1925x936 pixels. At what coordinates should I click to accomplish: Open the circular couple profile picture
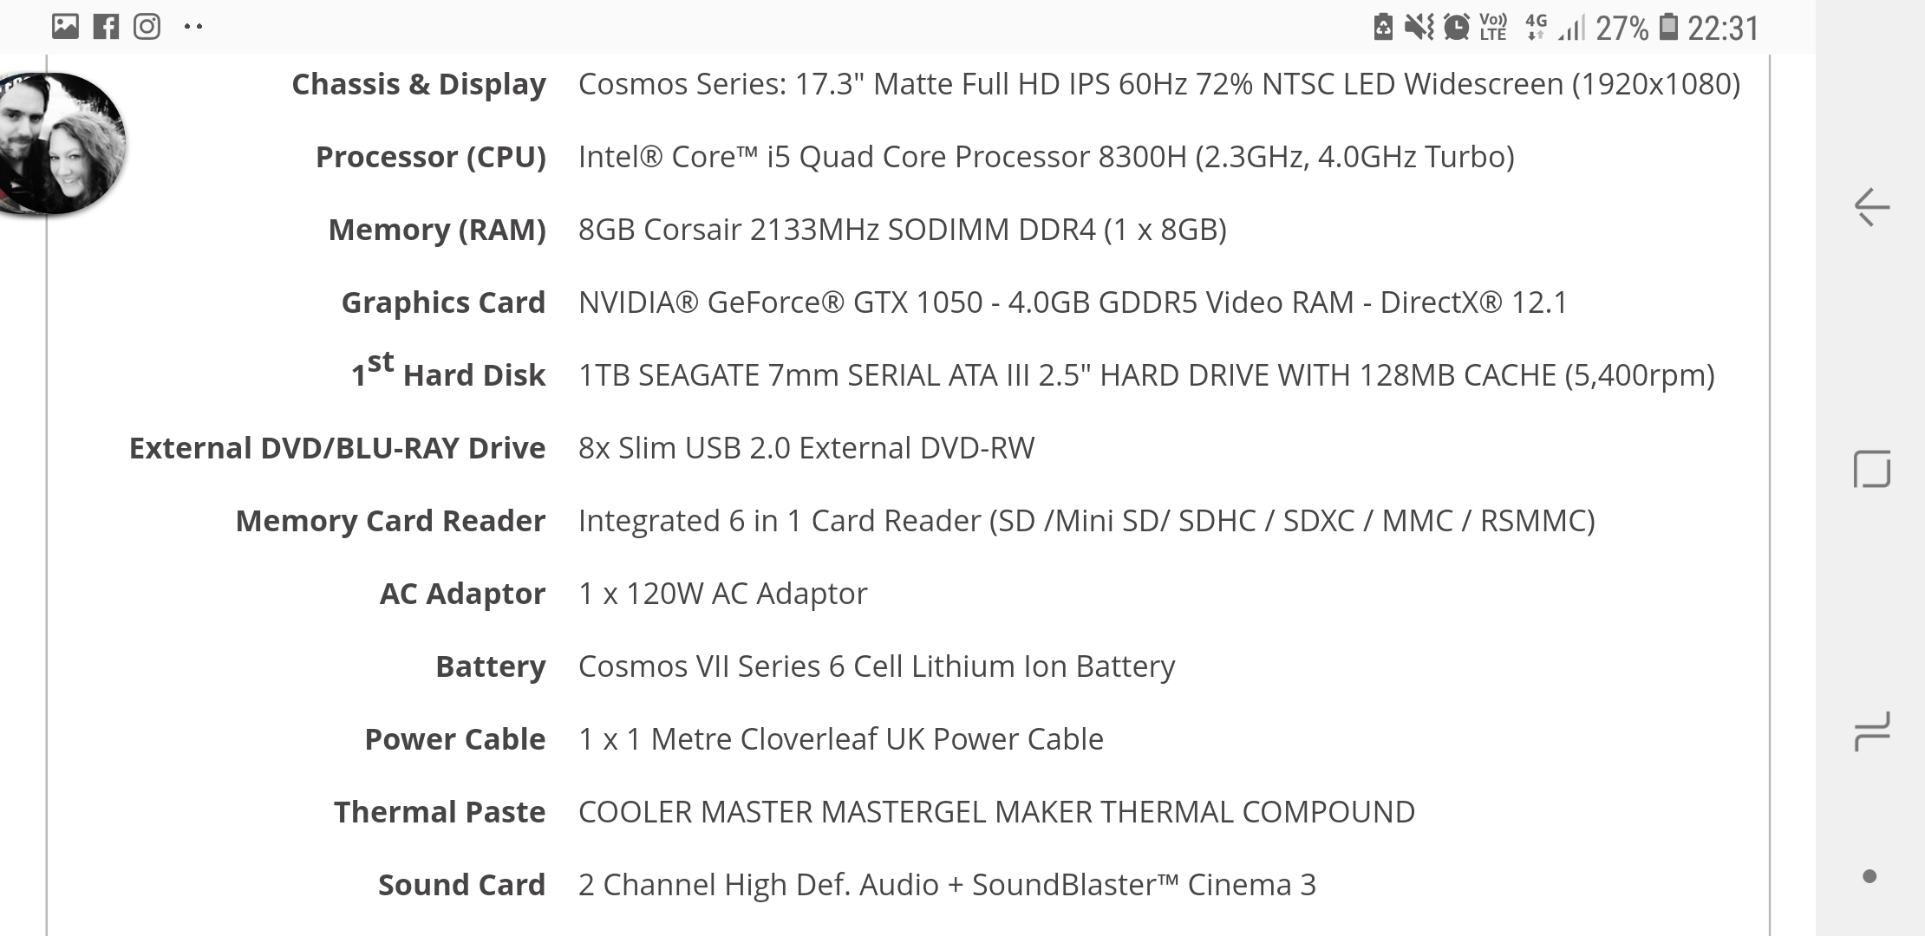(x=62, y=144)
